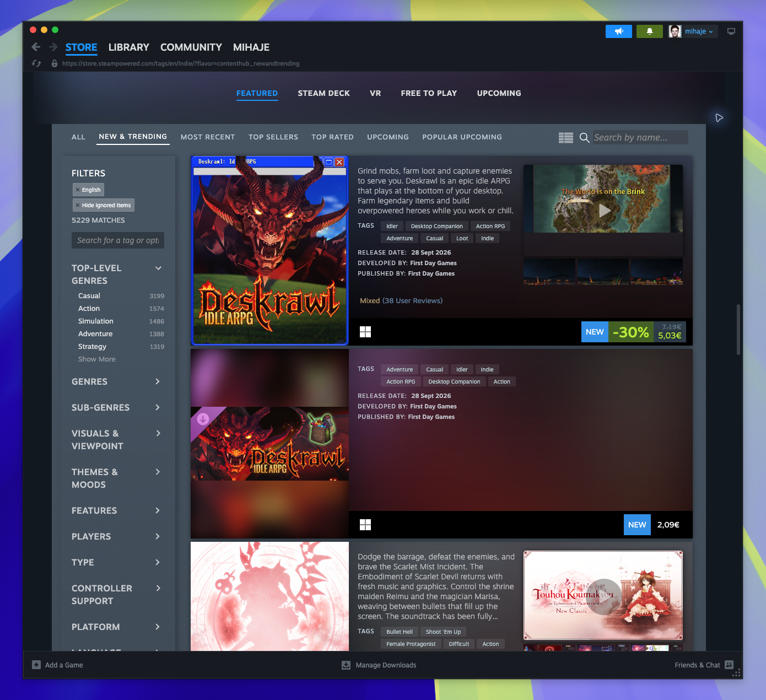
Task: Filter by the Casual genre
Action: point(89,296)
